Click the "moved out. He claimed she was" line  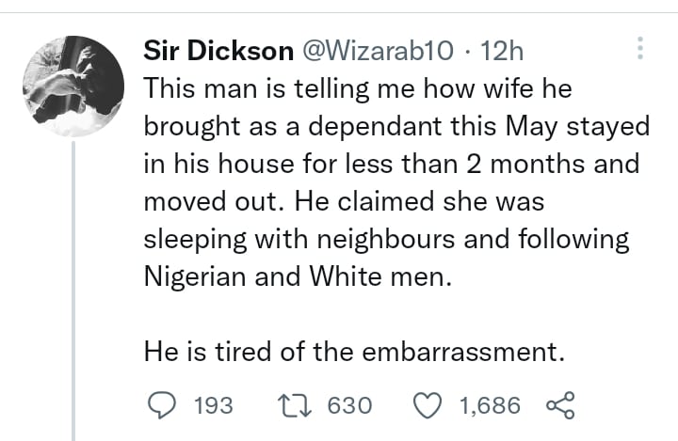344,201
